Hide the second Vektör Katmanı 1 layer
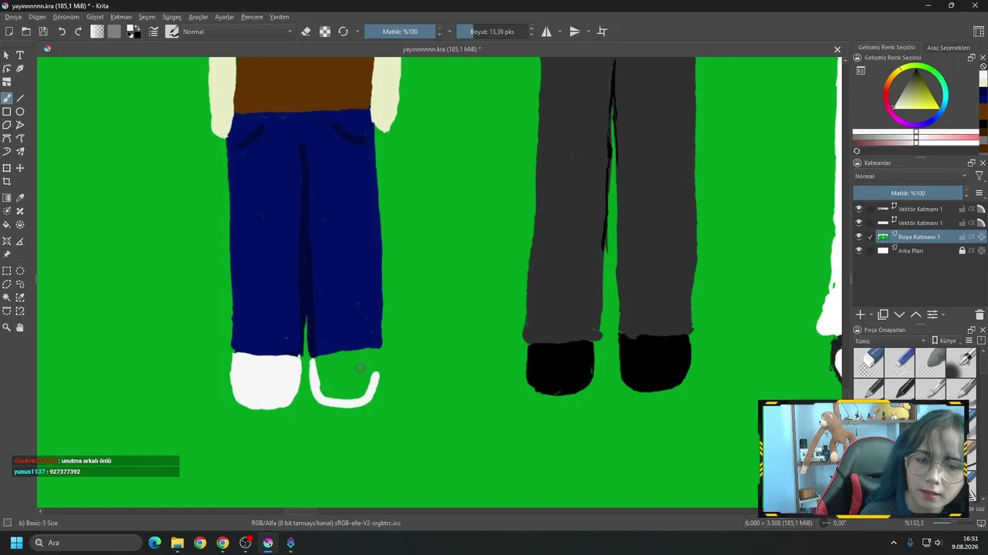 858,223
